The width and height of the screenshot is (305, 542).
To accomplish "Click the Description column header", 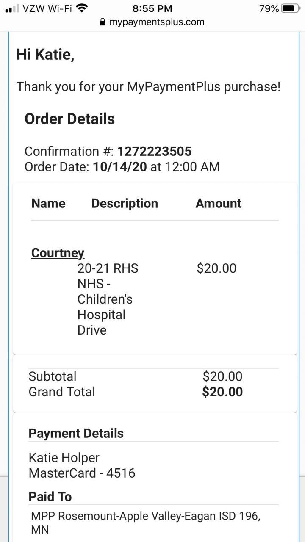I will [125, 203].
